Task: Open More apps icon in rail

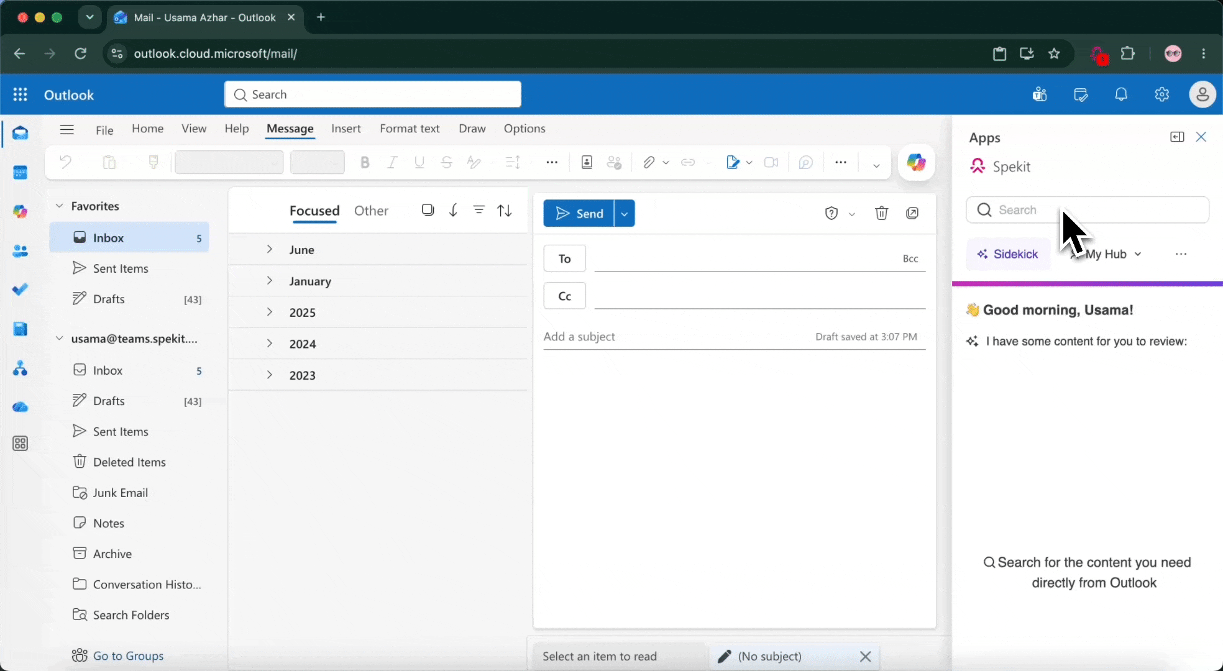Action: click(21, 444)
